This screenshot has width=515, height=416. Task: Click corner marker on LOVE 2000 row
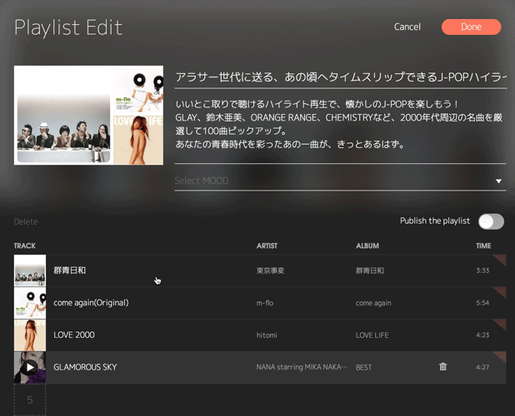coord(501,324)
